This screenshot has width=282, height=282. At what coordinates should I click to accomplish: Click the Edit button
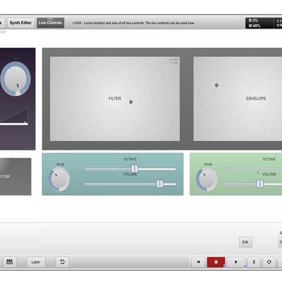pyautogui.click(x=245, y=242)
